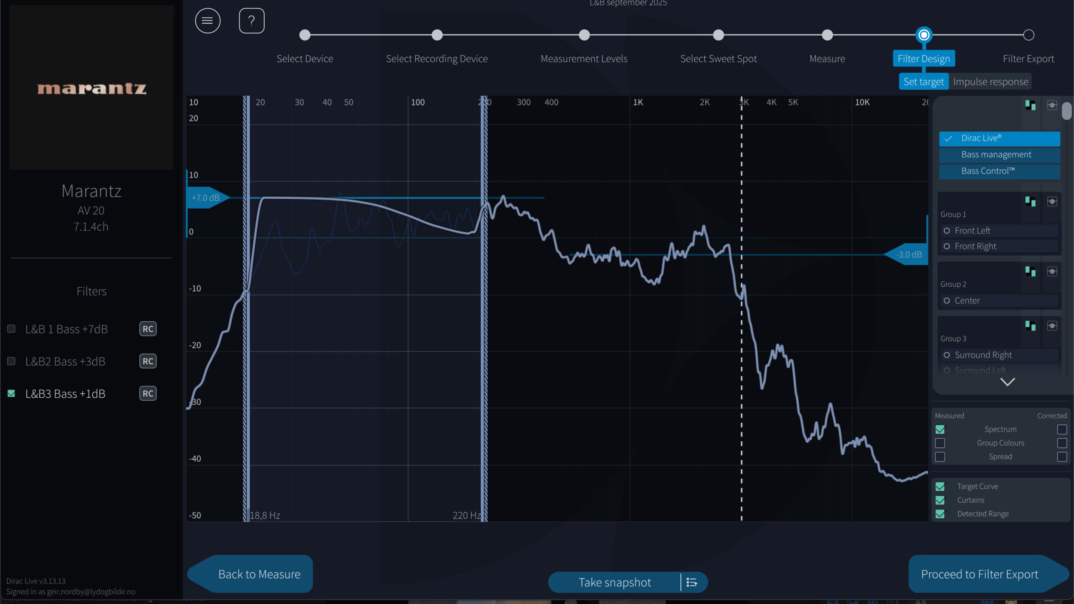Switch to the Impulse response tab
This screenshot has height=604, width=1074.
[x=991, y=82]
